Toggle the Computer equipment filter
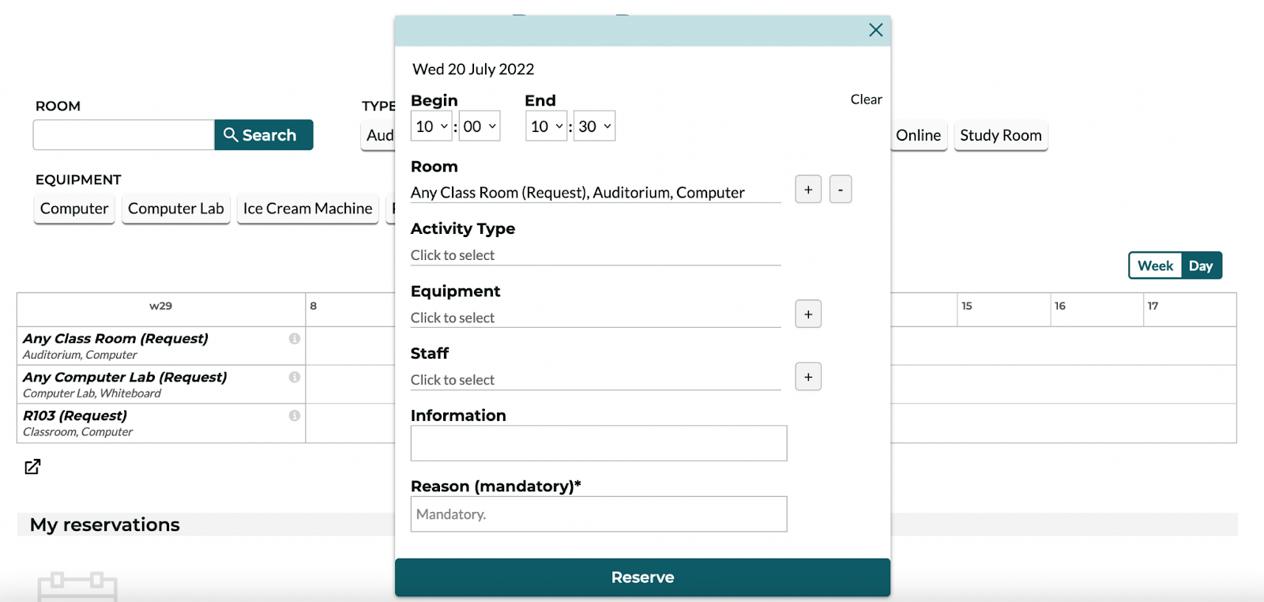1264x602 pixels. (x=74, y=209)
